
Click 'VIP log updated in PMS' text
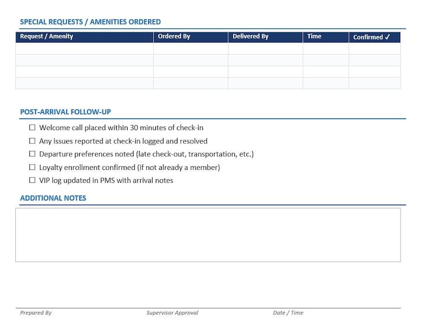tap(106, 180)
